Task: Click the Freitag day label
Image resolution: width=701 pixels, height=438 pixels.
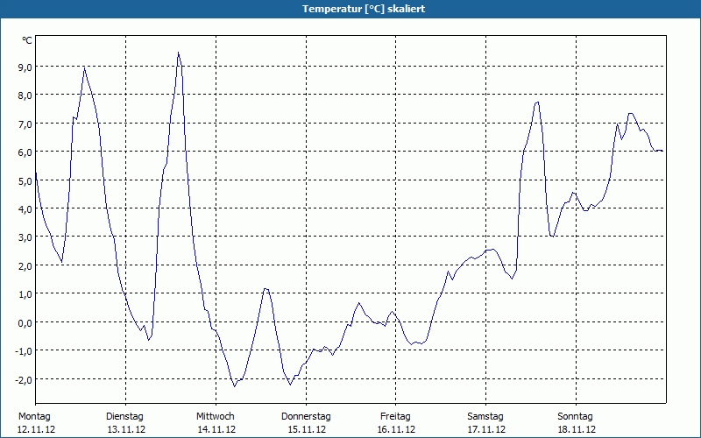Action: 395,417
